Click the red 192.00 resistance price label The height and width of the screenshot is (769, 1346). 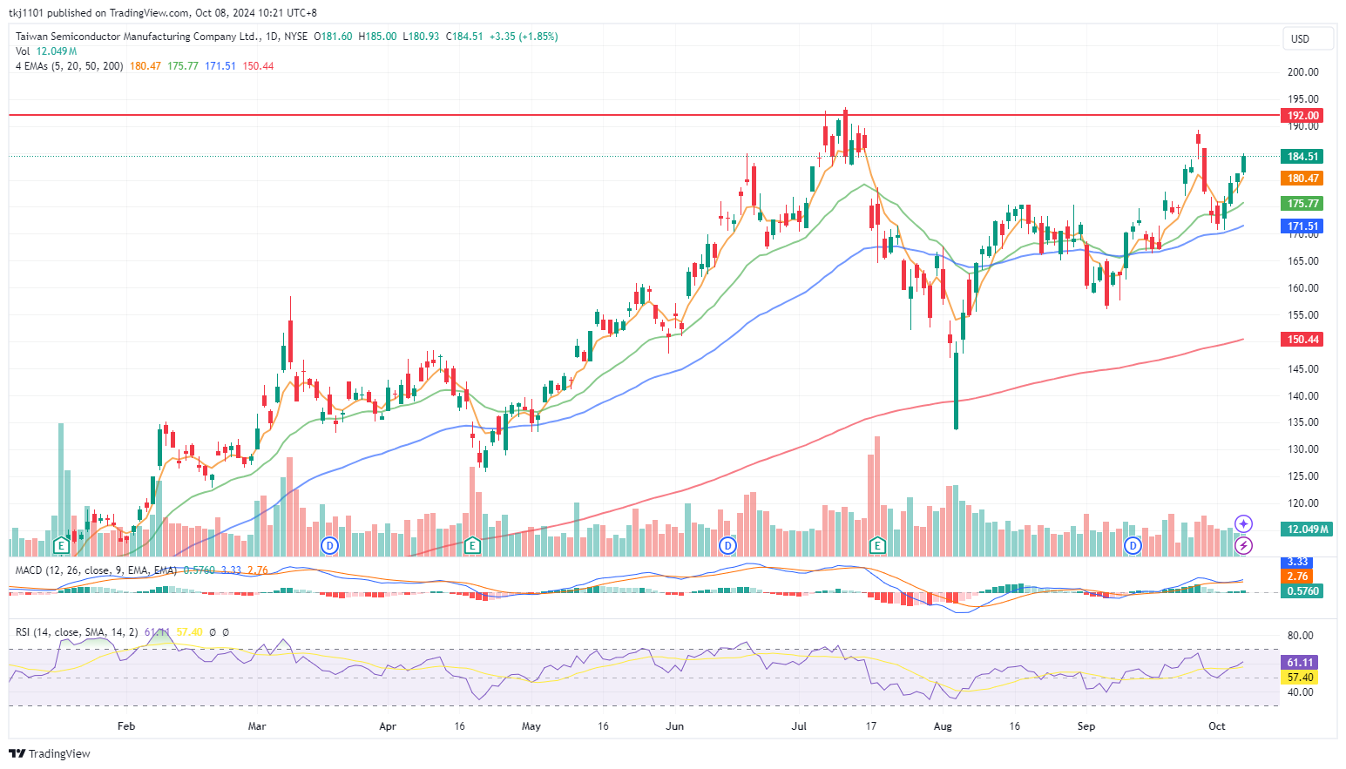(1302, 115)
